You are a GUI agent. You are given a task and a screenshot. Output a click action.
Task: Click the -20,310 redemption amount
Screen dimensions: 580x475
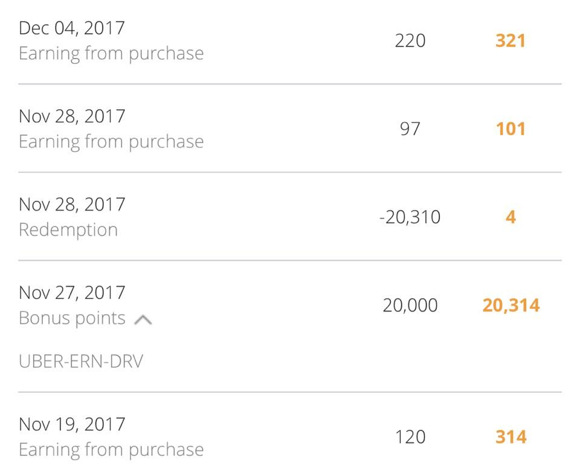pos(410,217)
